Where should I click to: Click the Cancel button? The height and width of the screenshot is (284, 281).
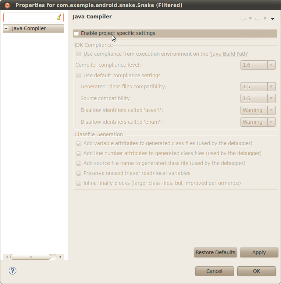click(x=214, y=271)
